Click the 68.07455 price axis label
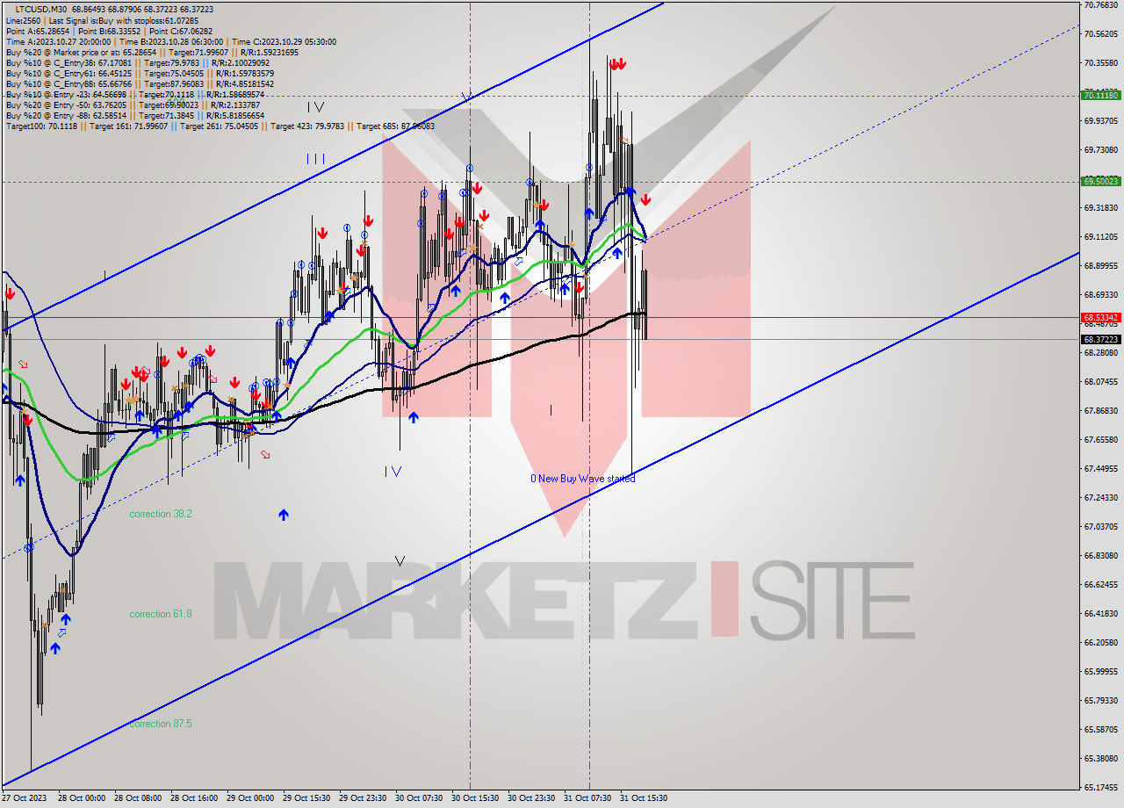This screenshot has height=808, width=1124. tap(1101, 382)
